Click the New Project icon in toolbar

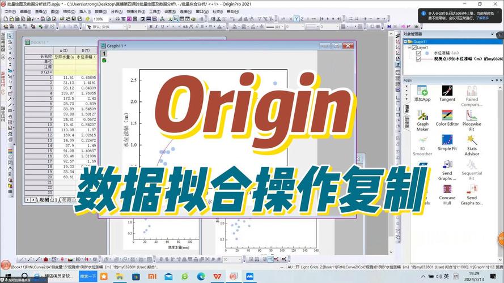(x=6, y=19)
